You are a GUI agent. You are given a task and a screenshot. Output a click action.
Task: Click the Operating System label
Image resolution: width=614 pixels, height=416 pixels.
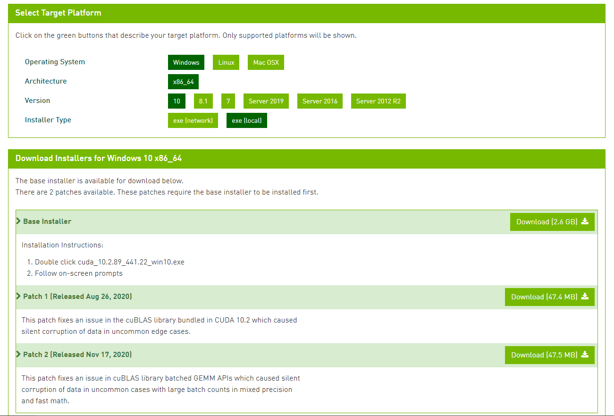pyautogui.click(x=55, y=62)
